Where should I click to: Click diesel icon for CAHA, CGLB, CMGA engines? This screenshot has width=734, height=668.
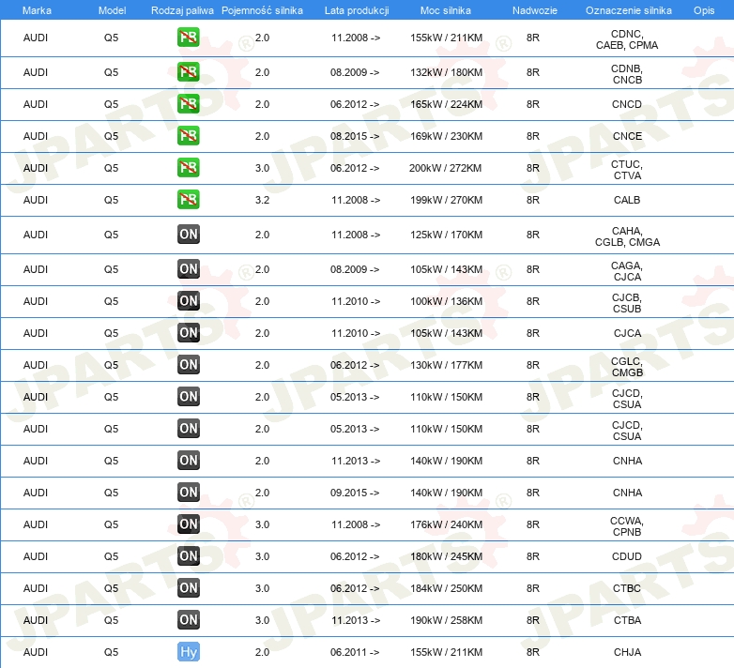(x=189, y=235)
